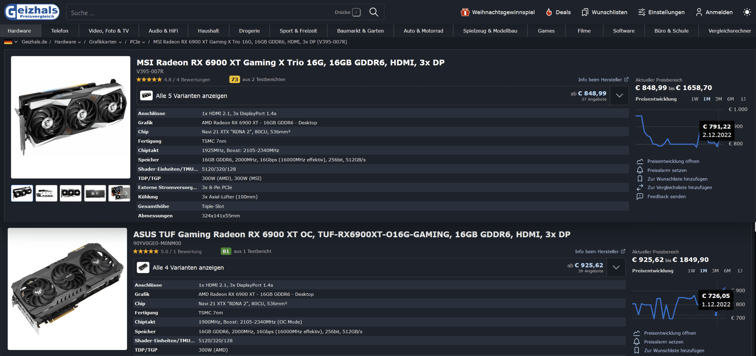Set price alarm for MSI card
The image size is (756, 356).
pos(667,170)
